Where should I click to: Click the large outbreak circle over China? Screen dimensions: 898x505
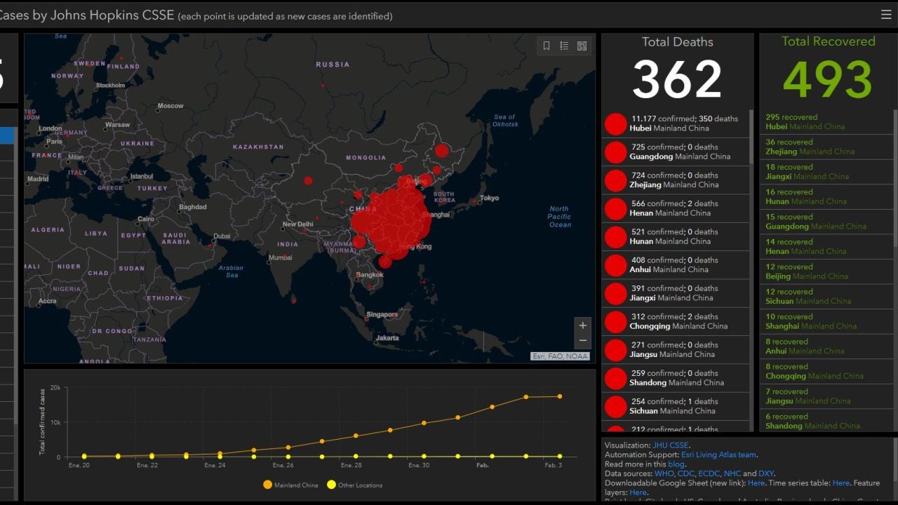tap(393, 217)
